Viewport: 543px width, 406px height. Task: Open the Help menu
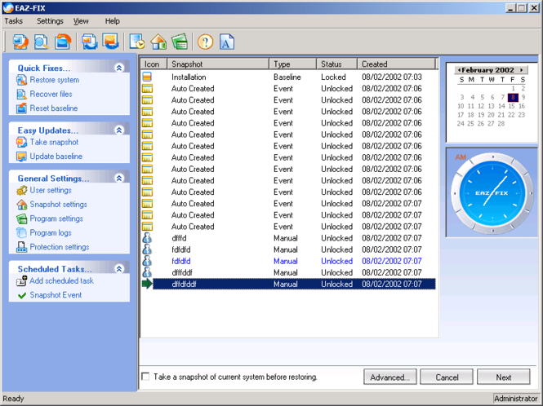click(x=113, y=21)
